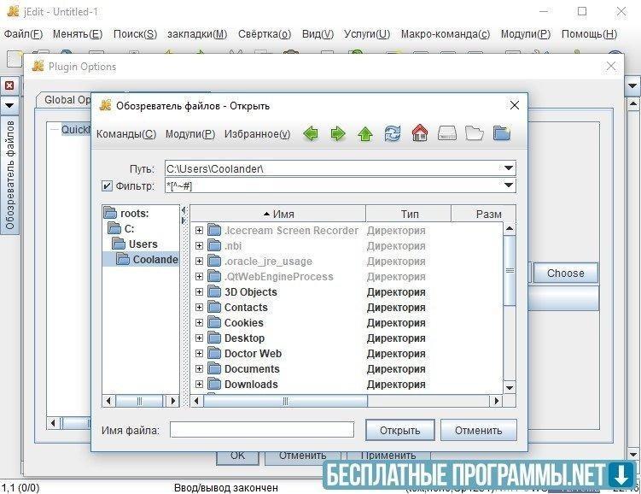Toggle the Фильтр checkbox
This screenshot has height=494, width=641.
pyautogui.click(x=107, y=185)
